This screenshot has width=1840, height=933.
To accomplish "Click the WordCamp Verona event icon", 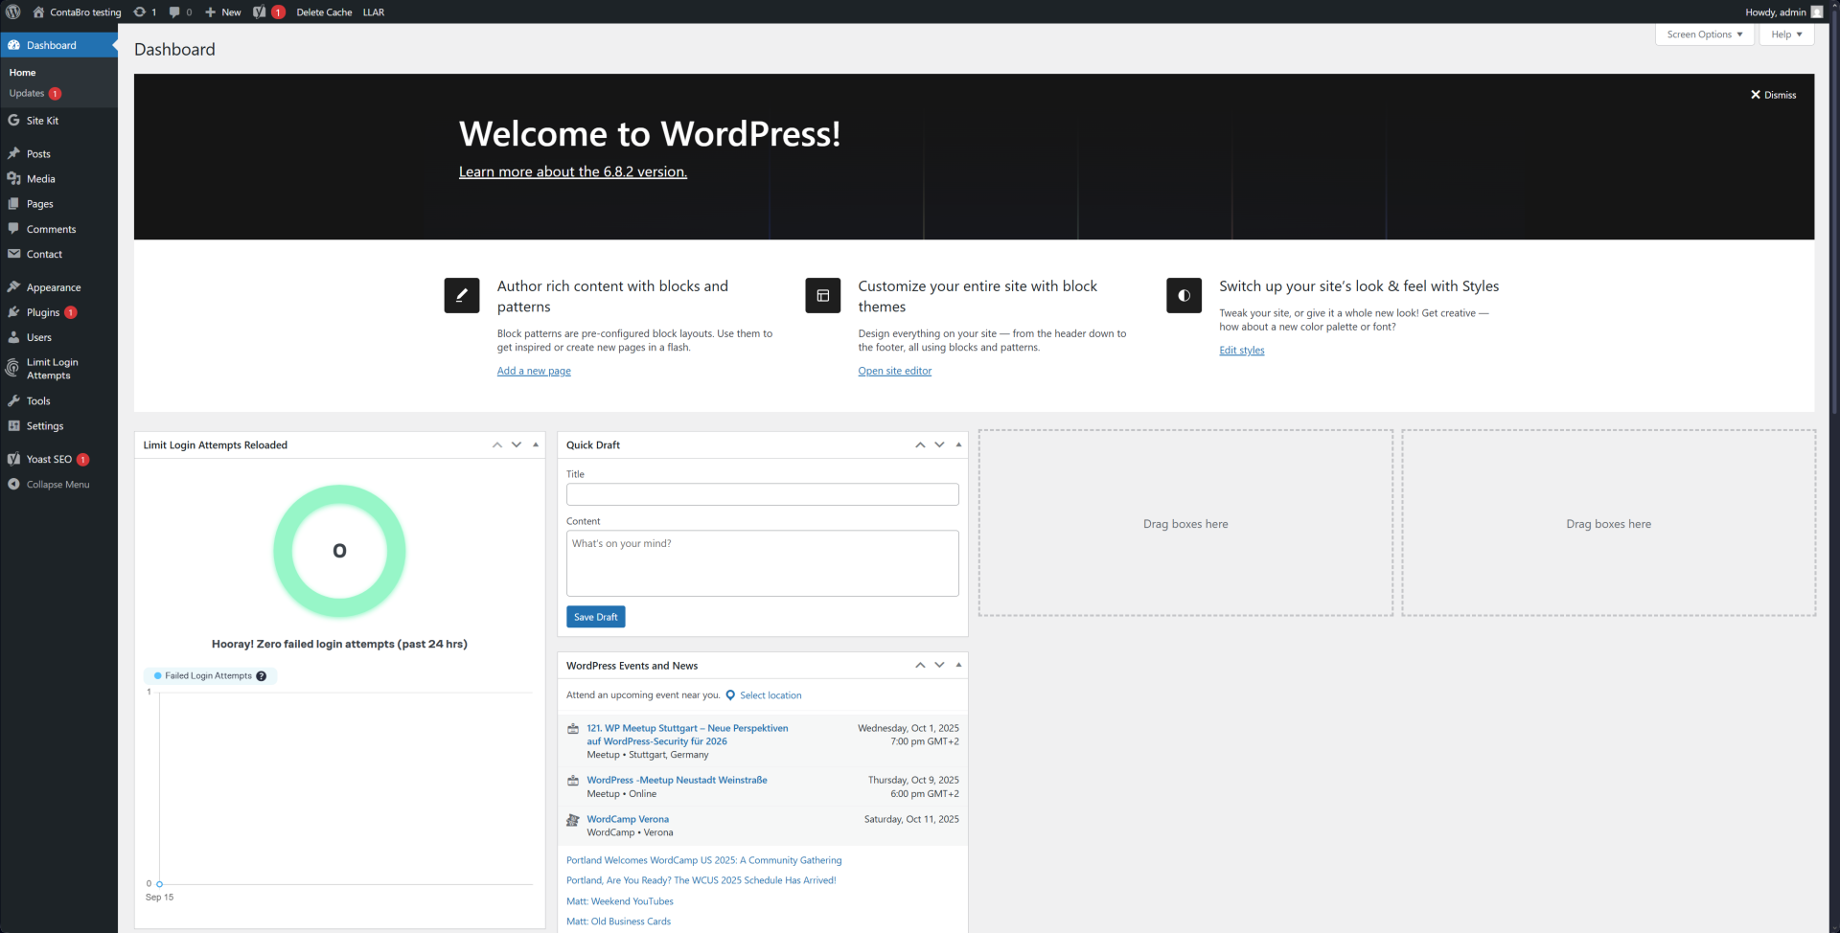I will [573, 820].
